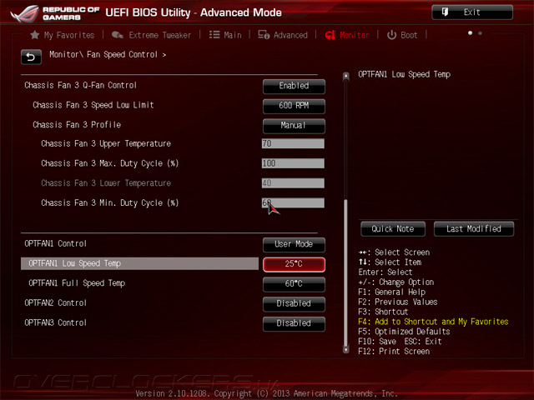Open OPTFAN1 Control User Mode dropdown
This screenshot has width=534, height=400.
click(x=294, y=244)
